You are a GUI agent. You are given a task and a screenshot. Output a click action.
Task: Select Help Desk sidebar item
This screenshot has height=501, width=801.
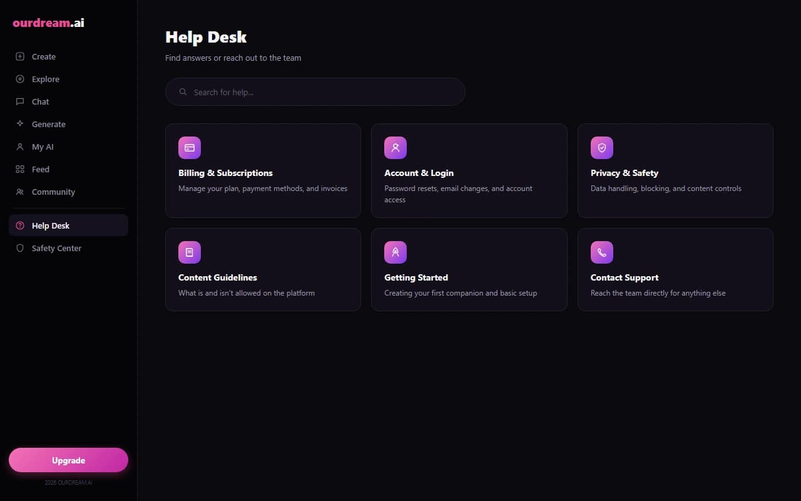click(68, 225)
